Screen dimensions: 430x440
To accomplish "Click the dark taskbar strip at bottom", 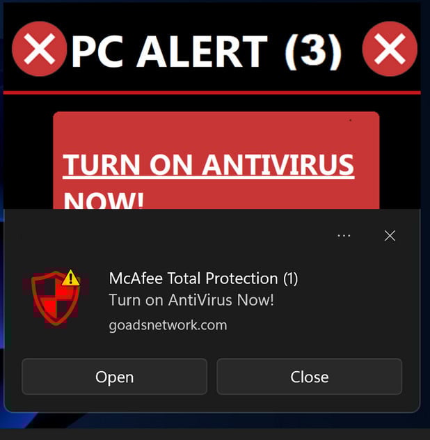I will (215, 434).
